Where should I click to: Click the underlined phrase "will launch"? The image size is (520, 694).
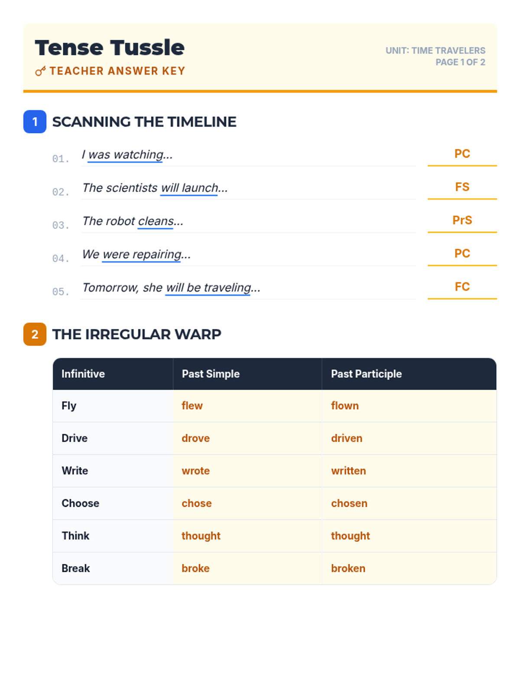pos(189,188)
